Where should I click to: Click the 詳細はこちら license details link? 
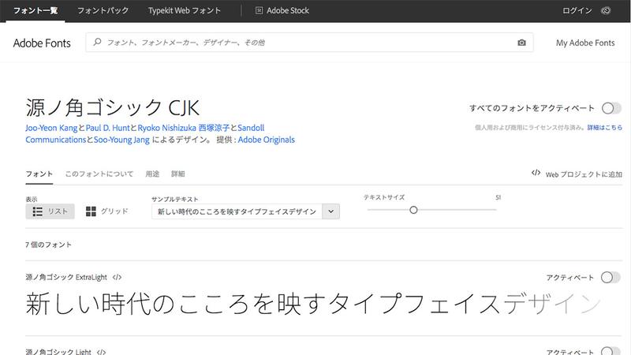604,127
